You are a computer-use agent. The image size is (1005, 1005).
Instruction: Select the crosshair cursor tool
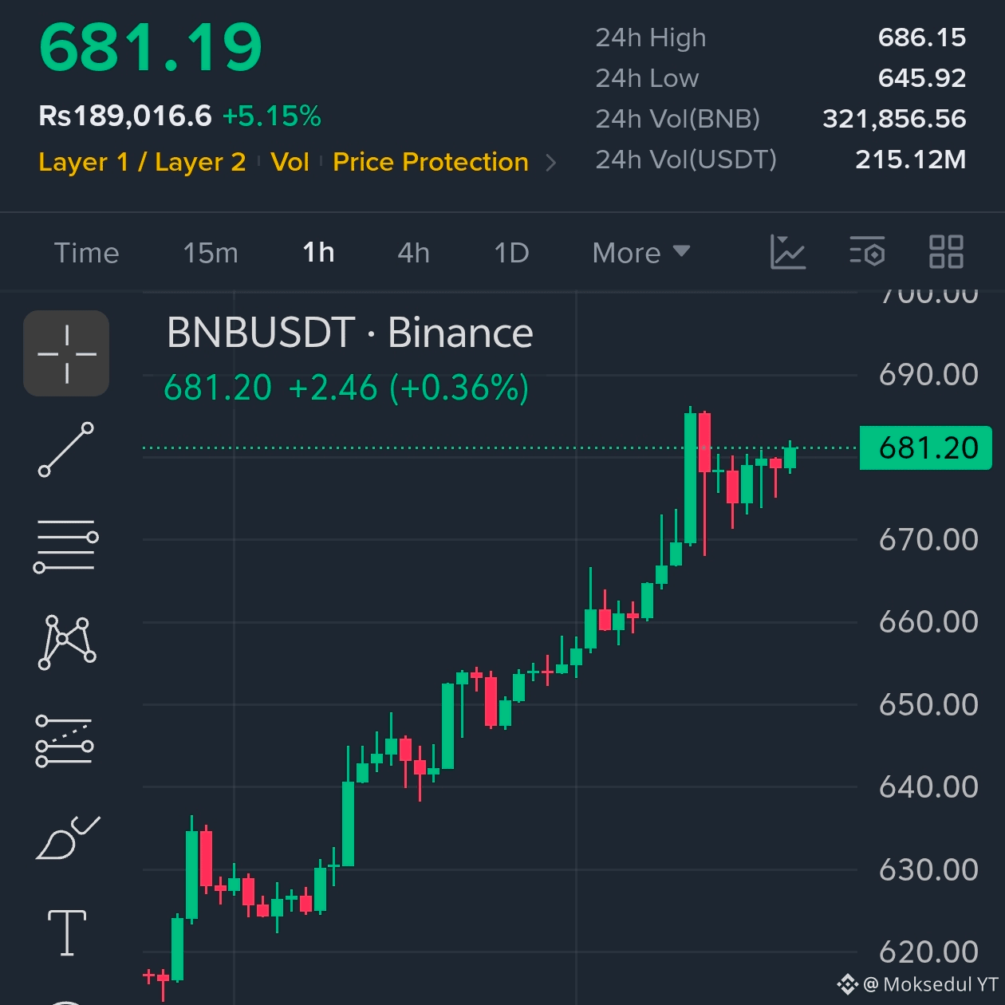[x=66, y=353]
